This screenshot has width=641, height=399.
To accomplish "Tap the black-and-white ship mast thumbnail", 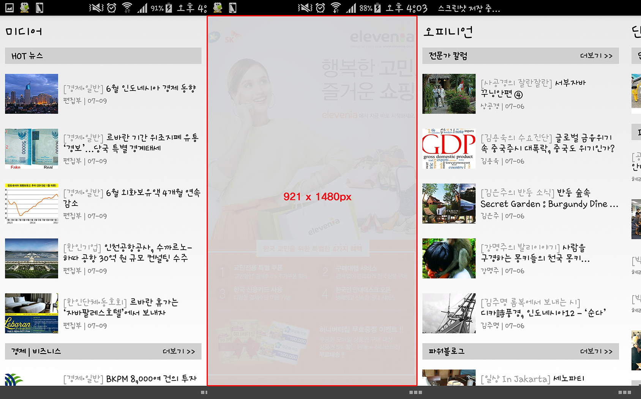I will 449,313.
